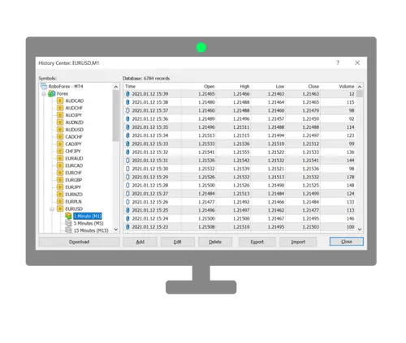The height and width of the screenshot is (343, 406).
Task: Click the bar icon for 15:39 row
Action: 127,94
